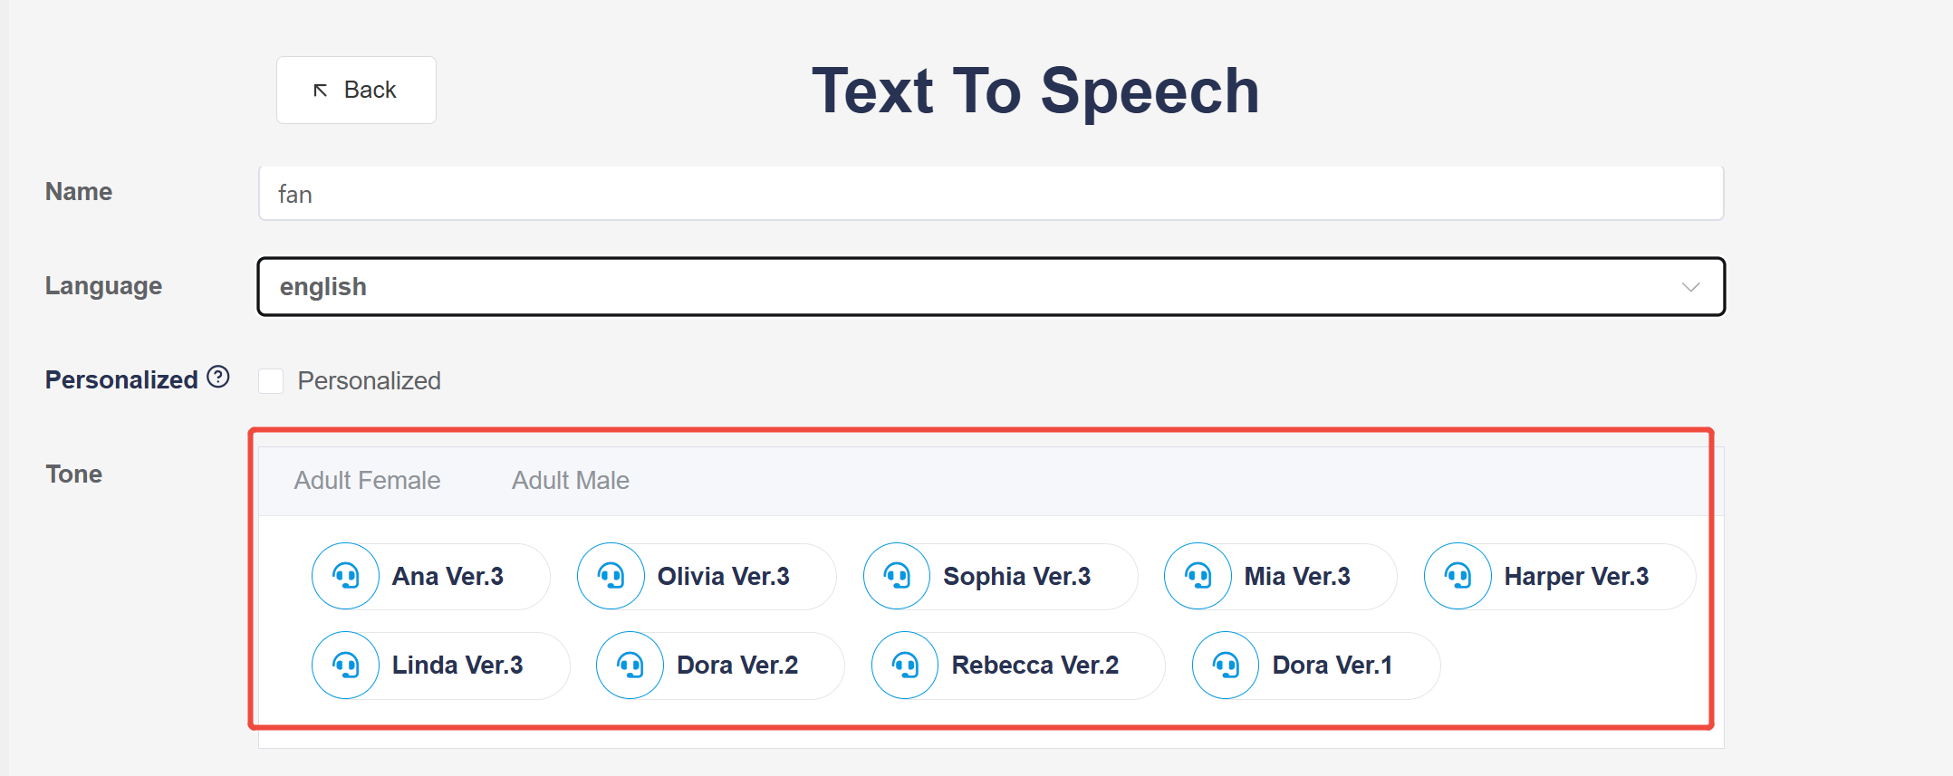Tap the Harper Ver.3 voice icon
The image size is (1953, 776).
[1458, 576]
